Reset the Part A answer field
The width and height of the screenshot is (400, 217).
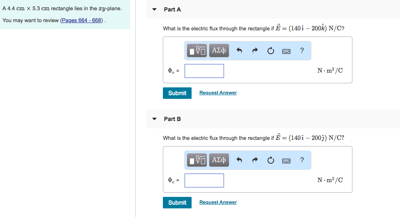270,51
